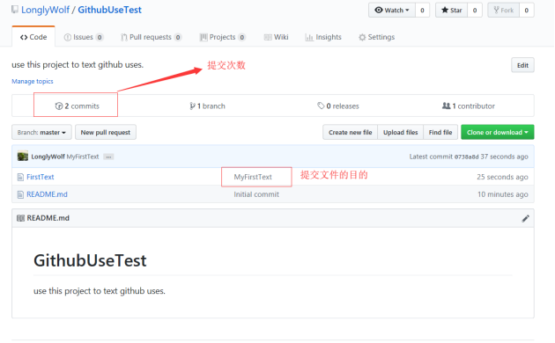Click the Edit description button
Image resolution: width=555 pixels, height=343 pixels.
pos(522,65)
